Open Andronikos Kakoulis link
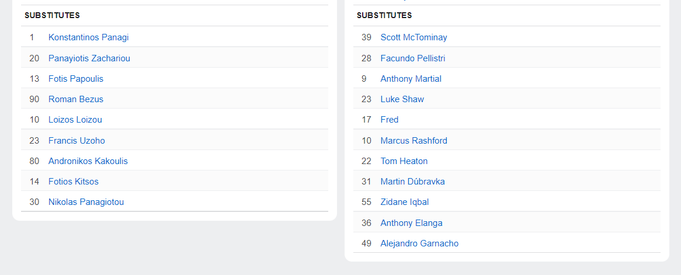Viewport: 681px width, 275px height. click(88, 161)
